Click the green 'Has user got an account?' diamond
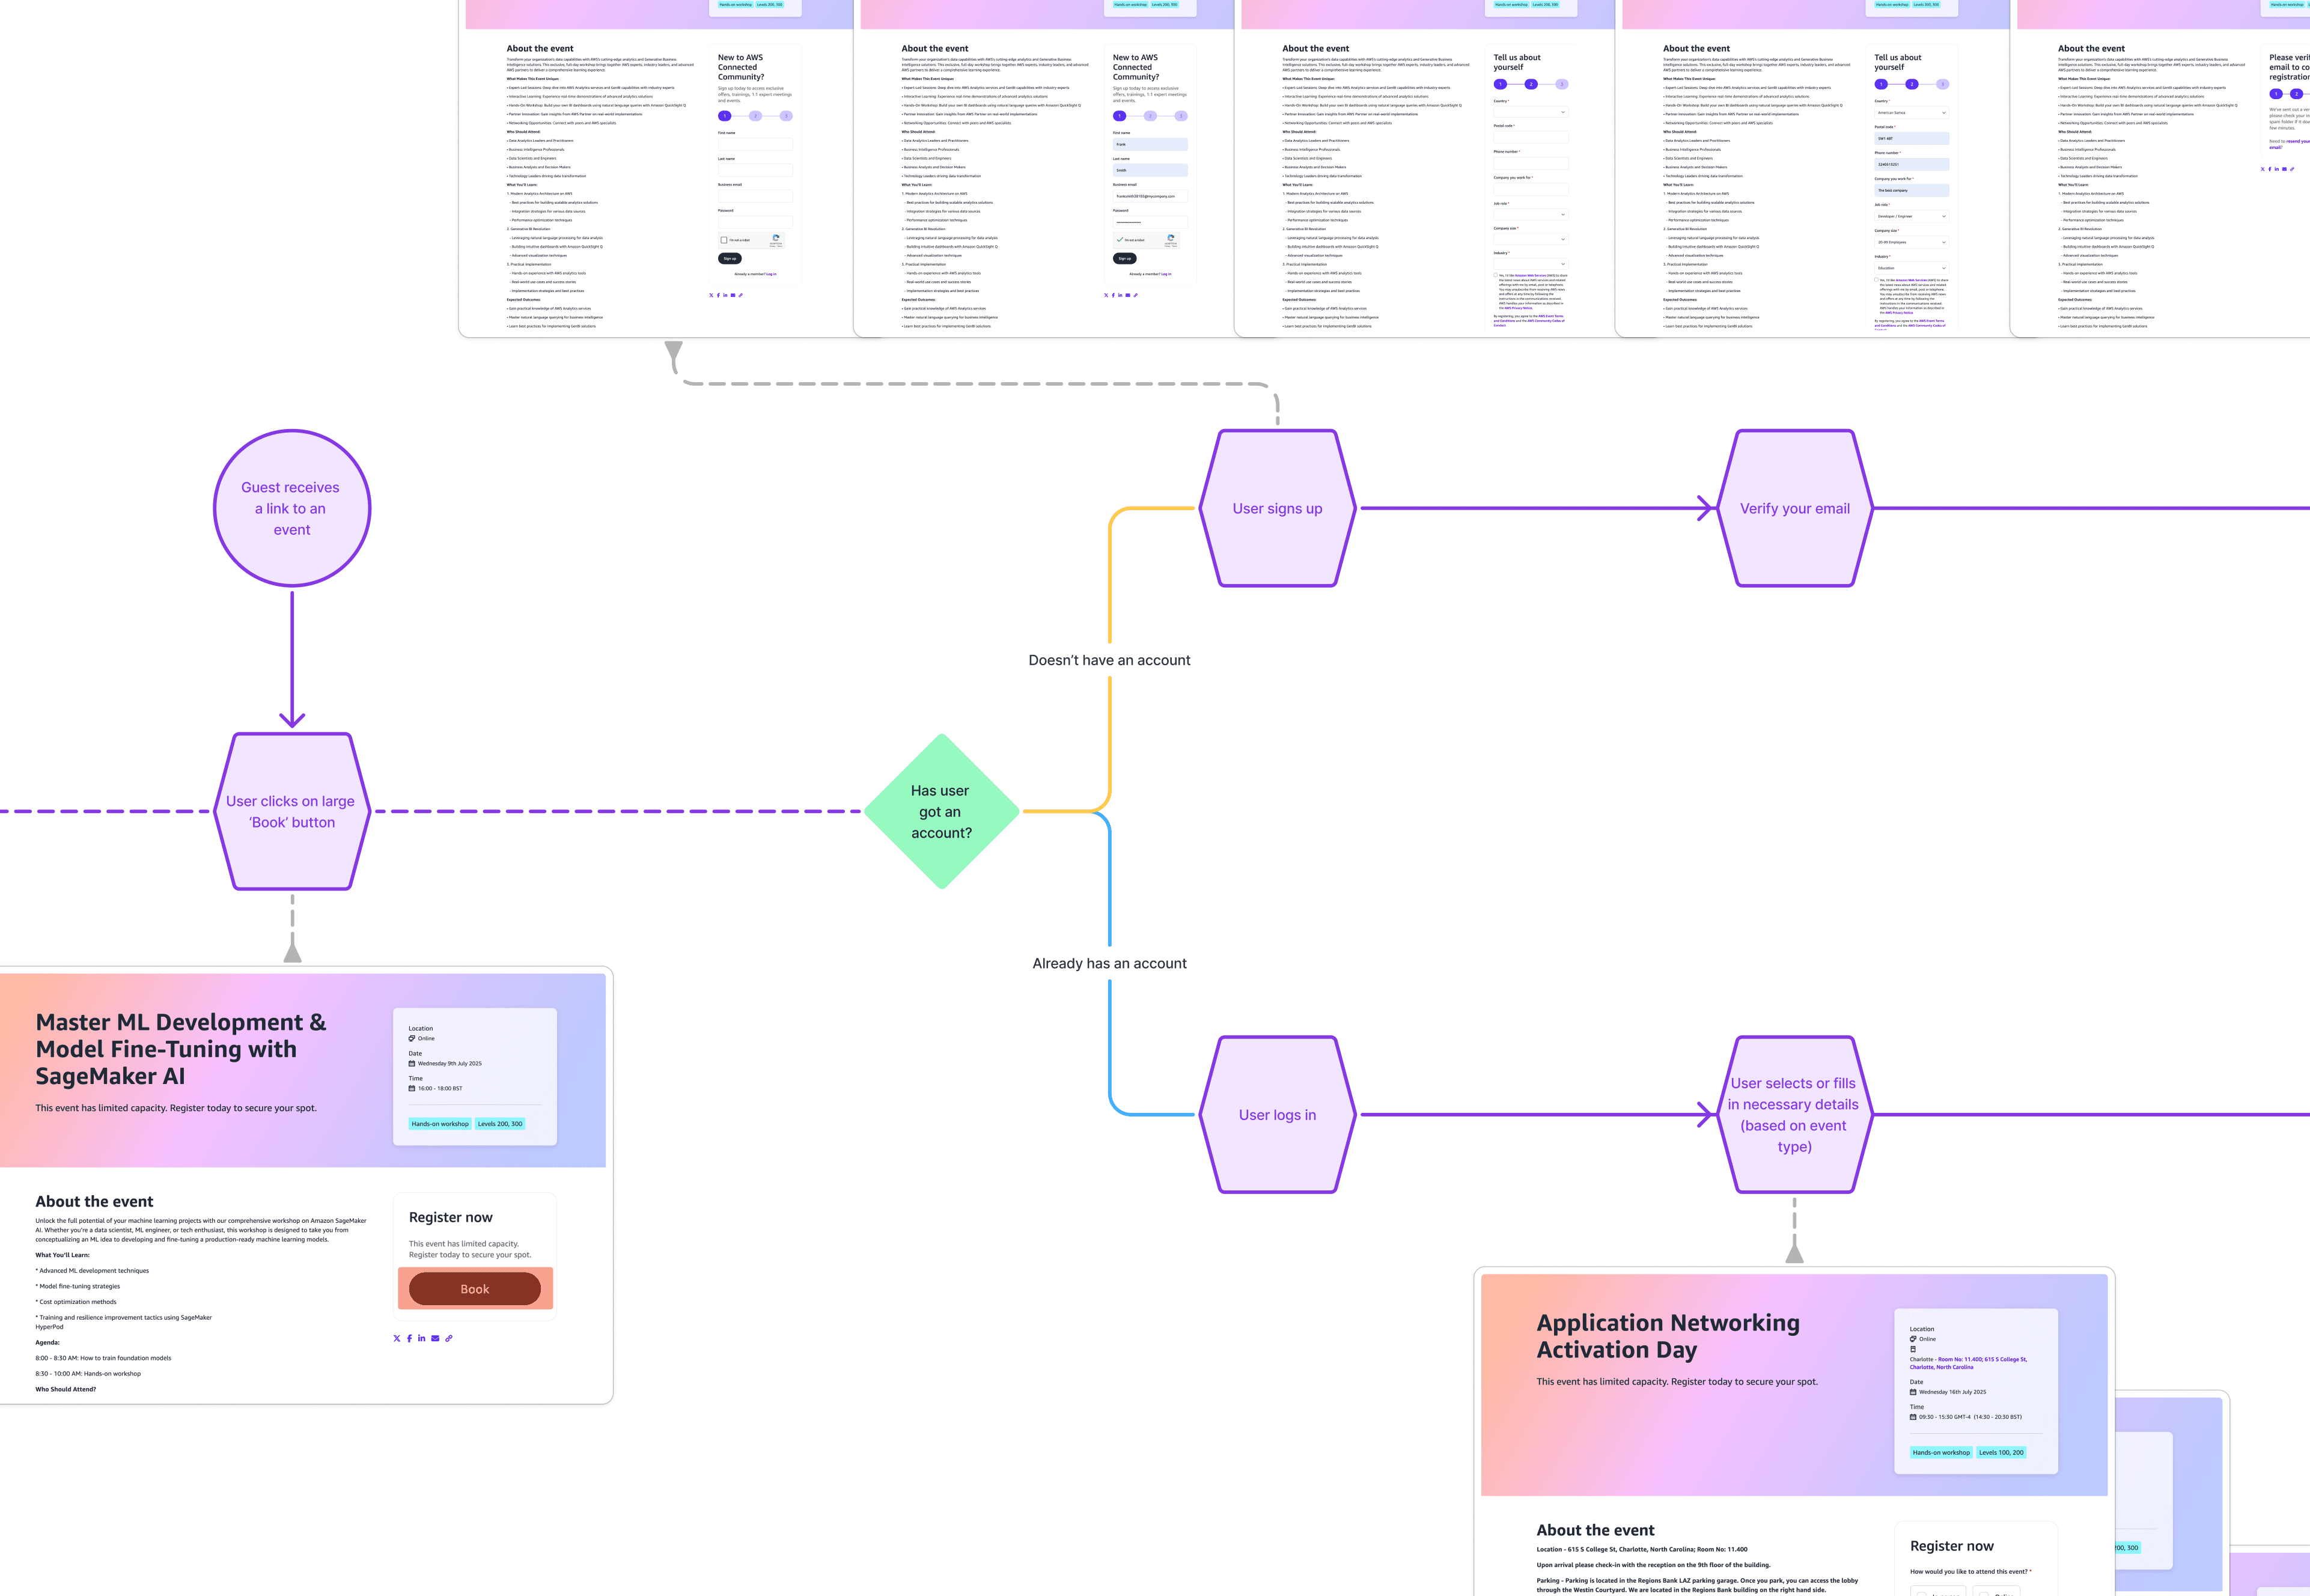2310x1596 pixels. pos(941,811)
